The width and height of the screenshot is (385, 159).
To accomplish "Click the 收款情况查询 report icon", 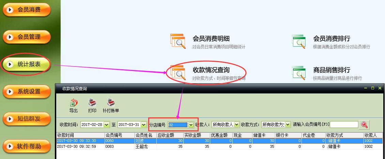I will 178,72.
